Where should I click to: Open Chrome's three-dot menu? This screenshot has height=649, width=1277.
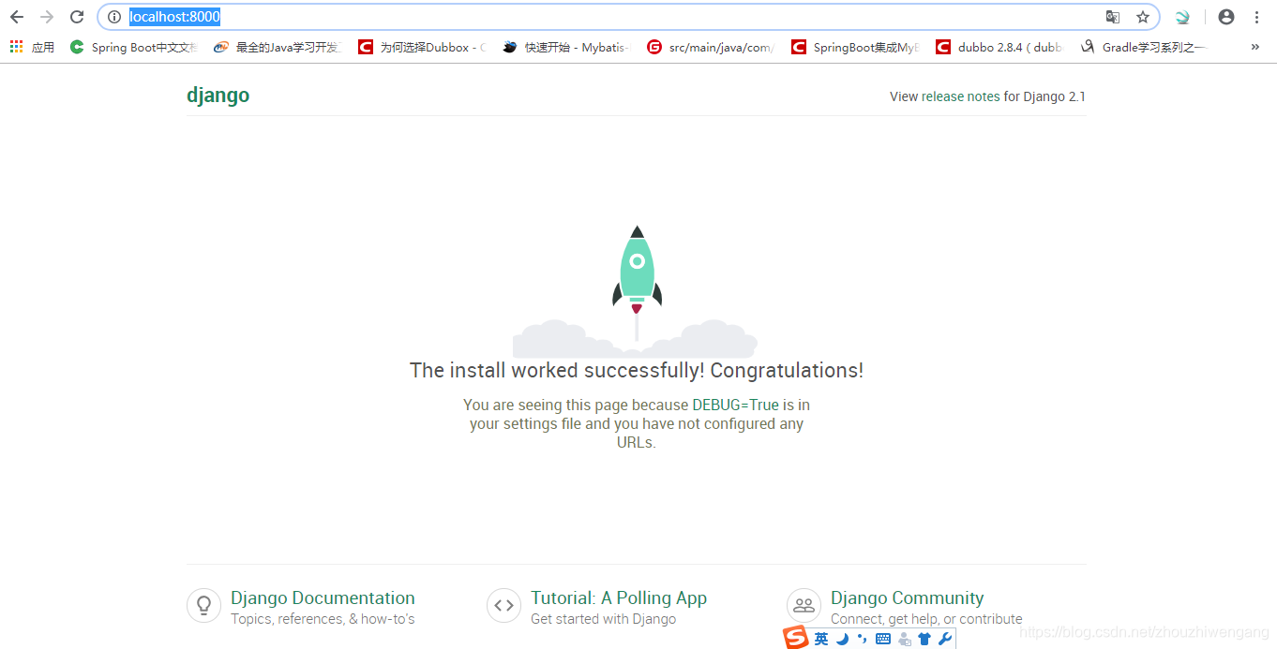coord(1257,17)
